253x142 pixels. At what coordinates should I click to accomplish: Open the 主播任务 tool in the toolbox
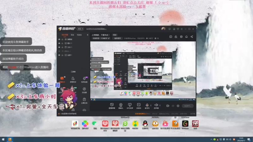(84, 101)
